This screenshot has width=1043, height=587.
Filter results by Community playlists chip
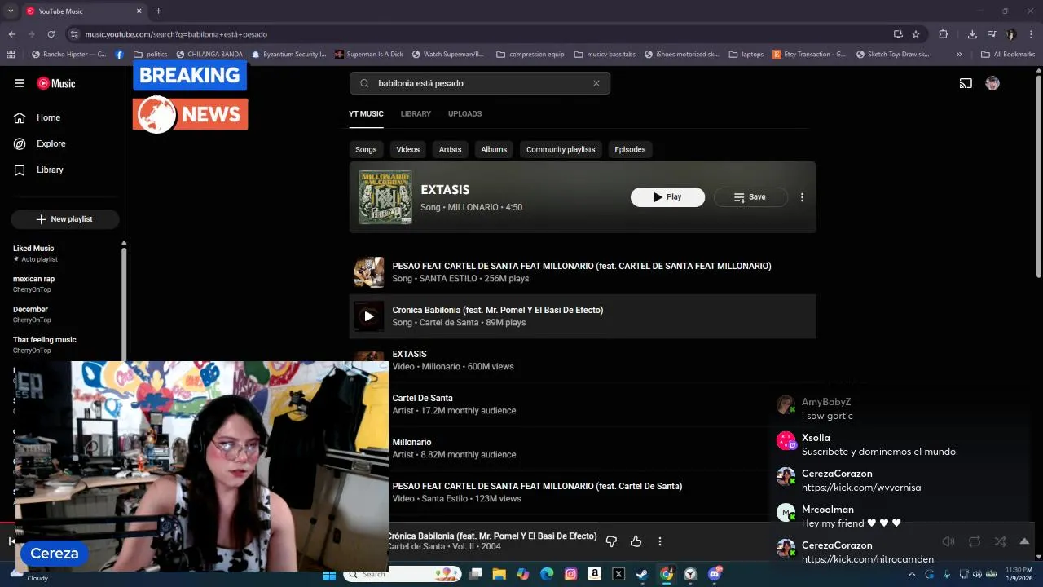(561, 149)
